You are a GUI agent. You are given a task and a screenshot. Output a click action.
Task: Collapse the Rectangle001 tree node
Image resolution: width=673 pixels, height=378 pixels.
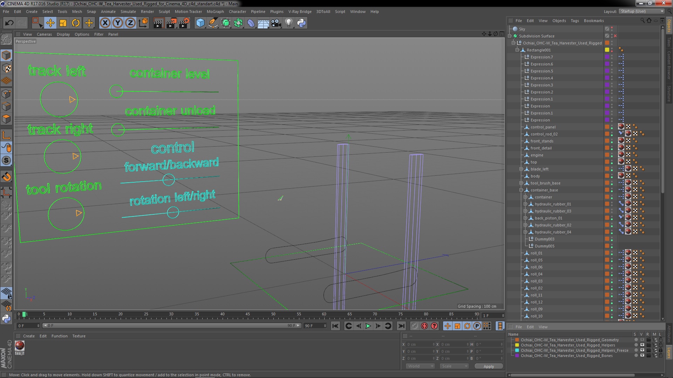(x=517, y=50)
